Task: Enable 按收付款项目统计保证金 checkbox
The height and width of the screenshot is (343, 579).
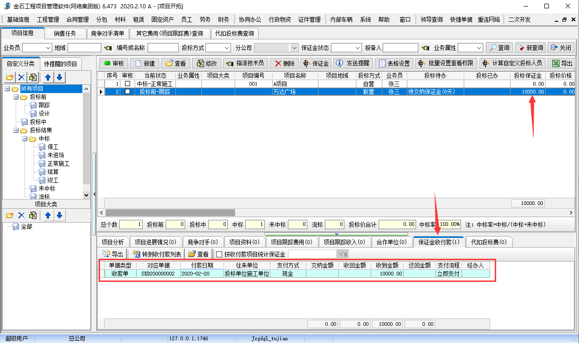Action: [219, 254]
